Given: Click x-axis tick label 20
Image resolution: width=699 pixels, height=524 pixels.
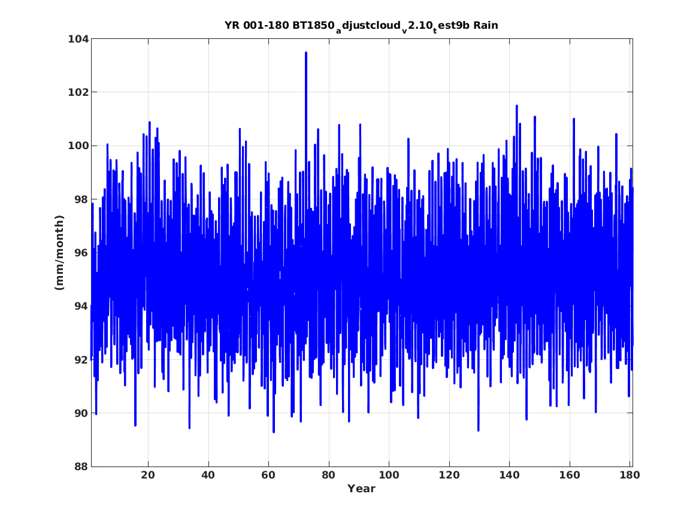Looking at the screenshot, I should [x=148, y=475].
